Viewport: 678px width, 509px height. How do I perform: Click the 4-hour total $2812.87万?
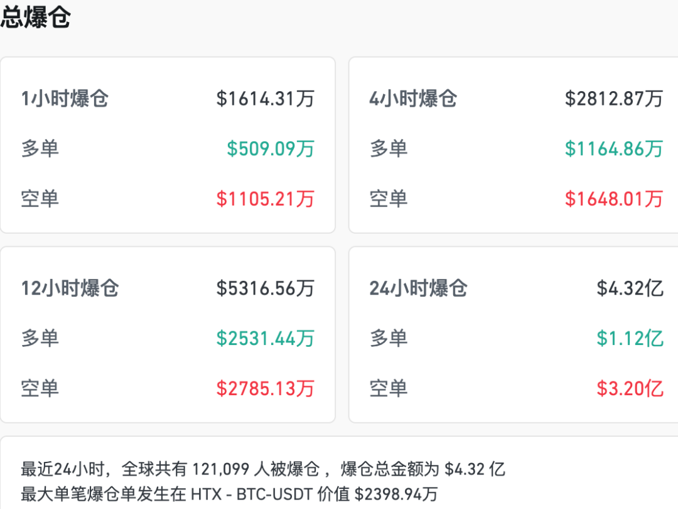tap(613, 99)
